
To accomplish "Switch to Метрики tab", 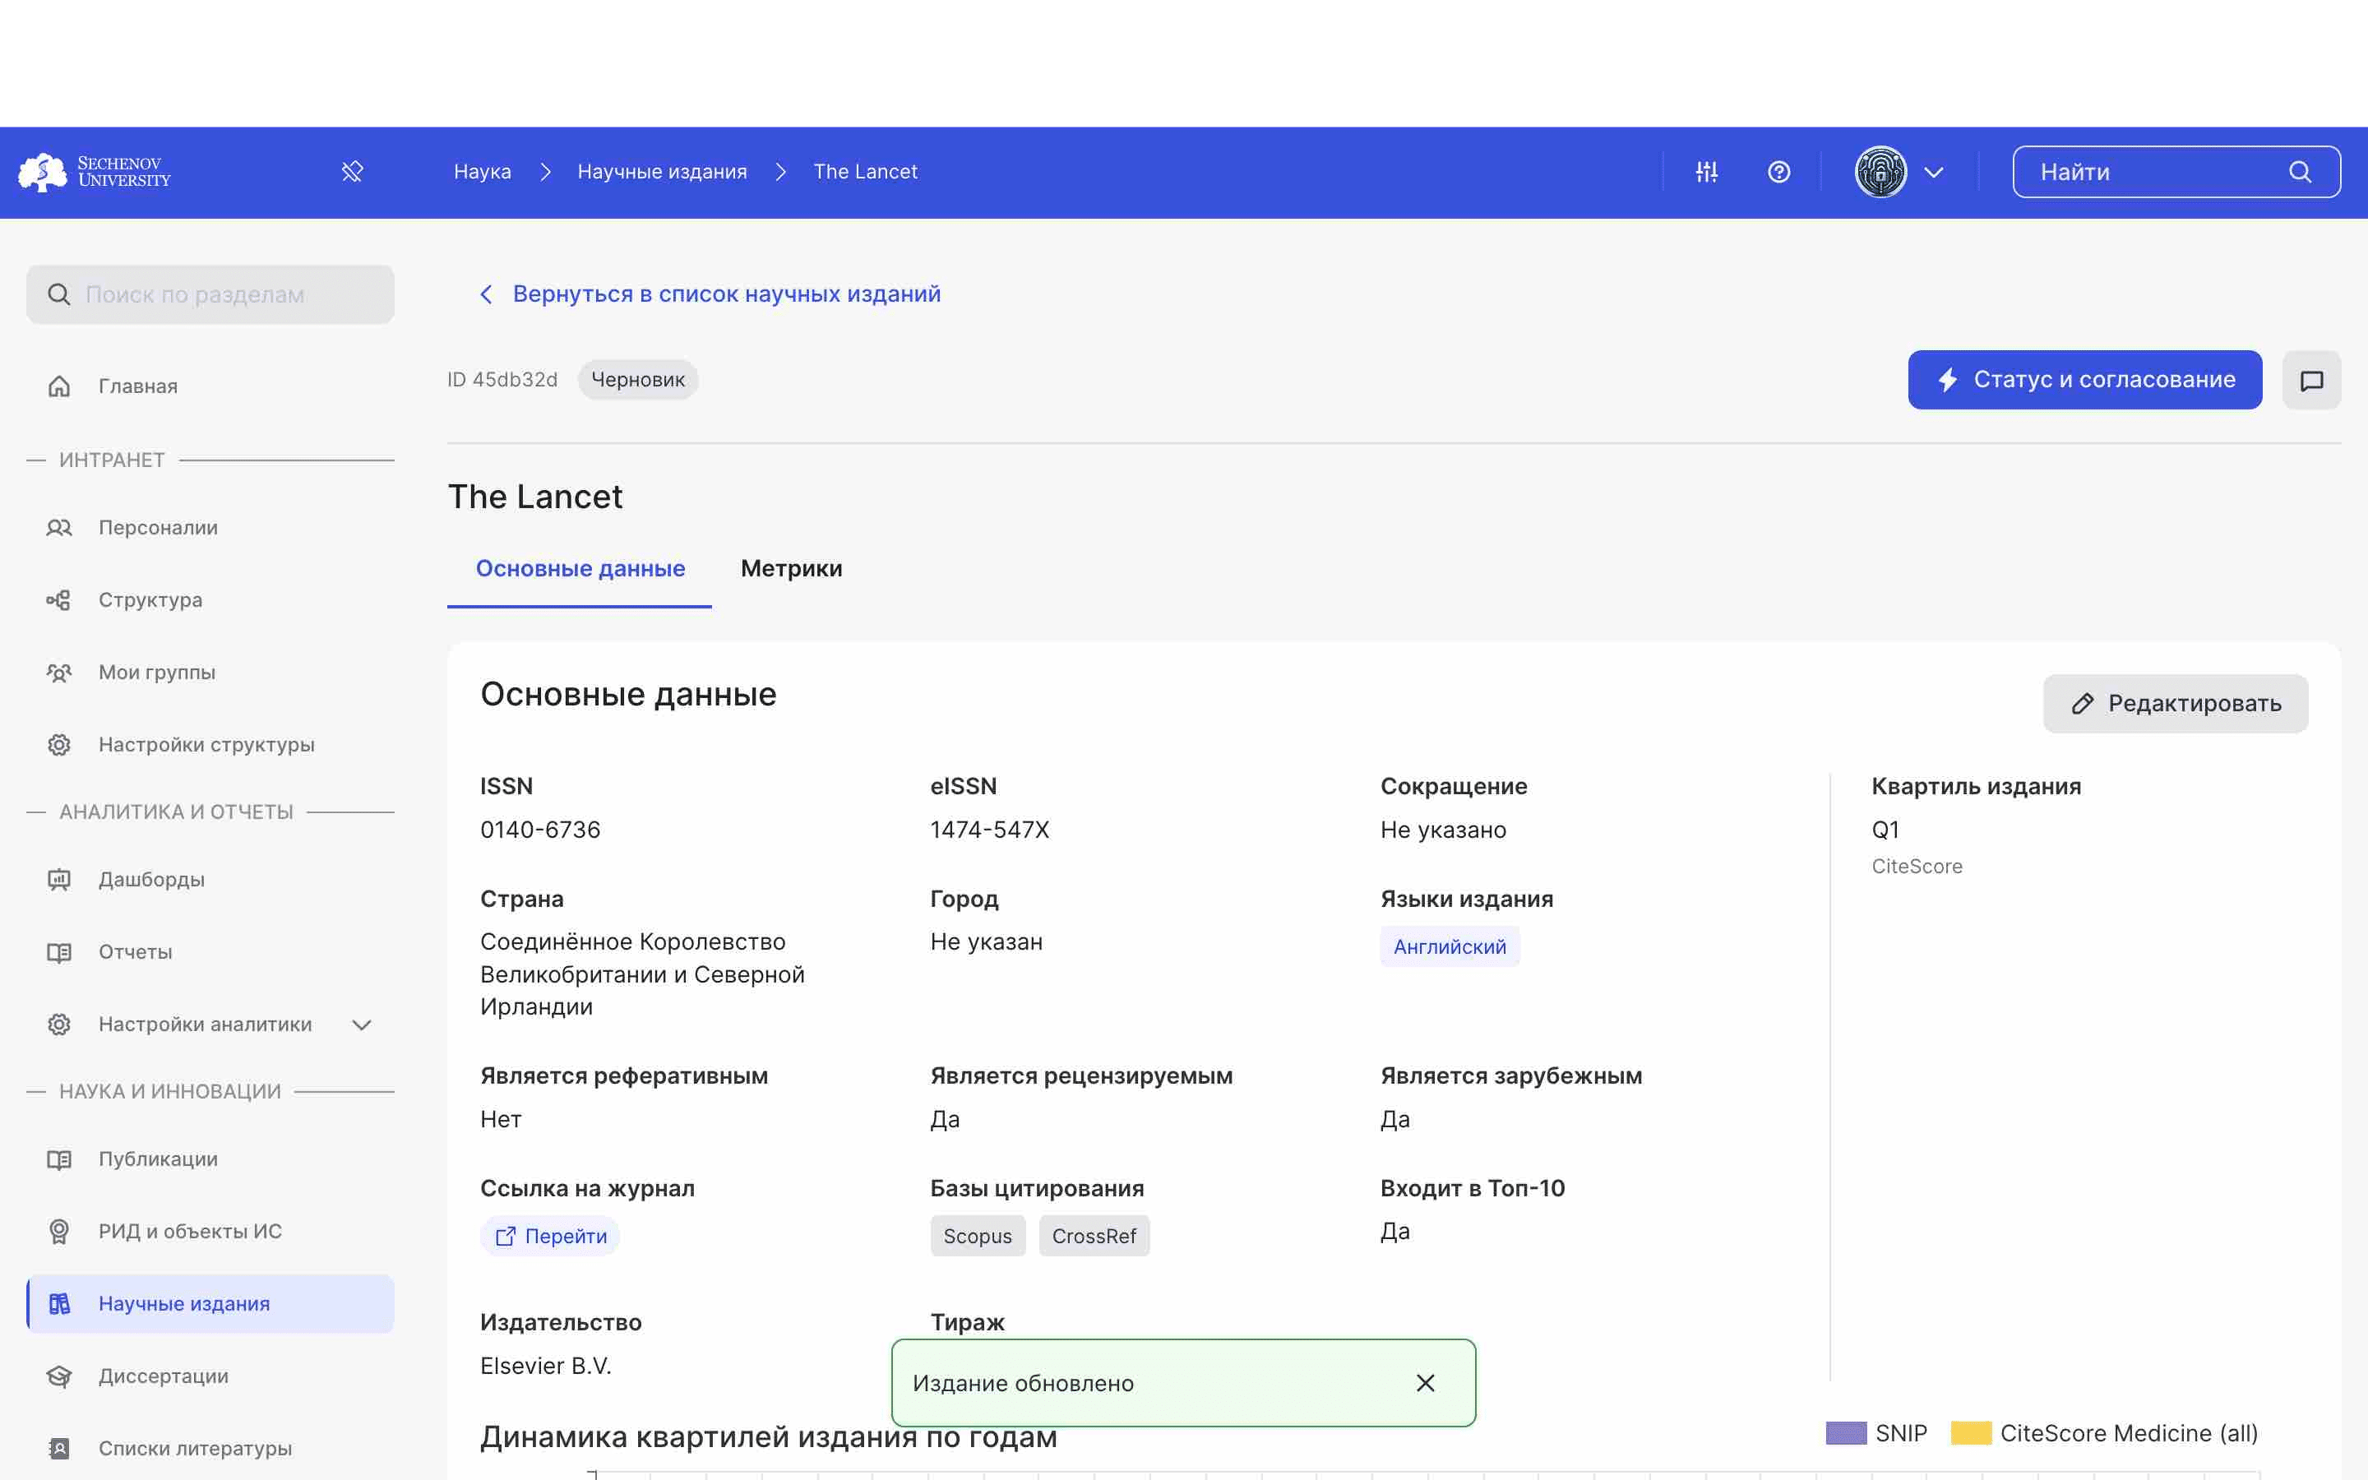I will [791, 569].
